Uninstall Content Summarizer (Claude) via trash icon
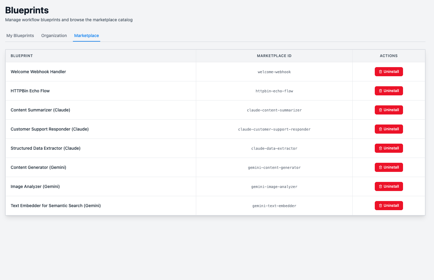This screenshot has height=280, width=434. pos(381,110)
